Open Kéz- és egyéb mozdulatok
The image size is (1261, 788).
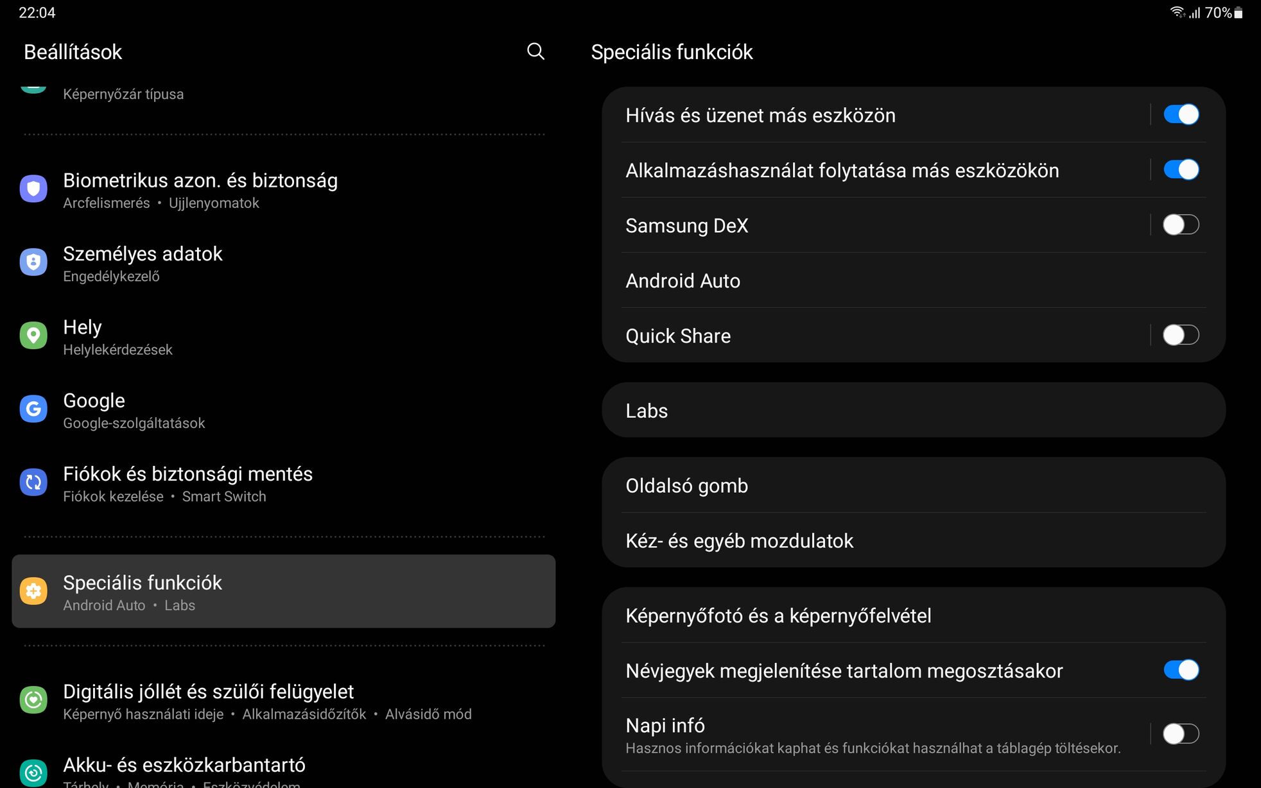[x=914, y=540]
